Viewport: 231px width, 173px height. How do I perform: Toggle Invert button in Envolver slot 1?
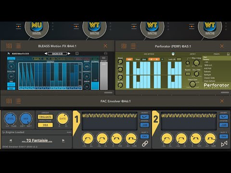click(x=144, y=117)
